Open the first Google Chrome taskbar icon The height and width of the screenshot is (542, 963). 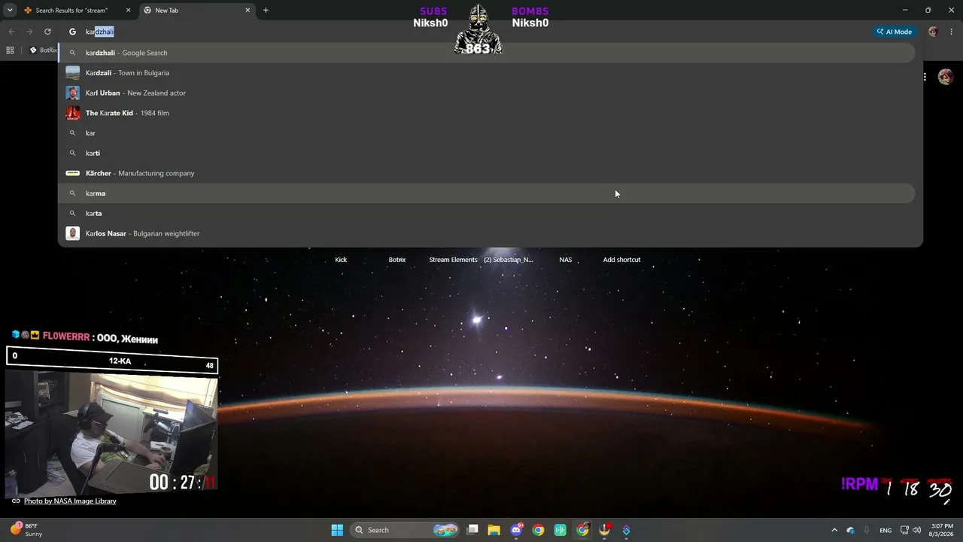[538, 530]
